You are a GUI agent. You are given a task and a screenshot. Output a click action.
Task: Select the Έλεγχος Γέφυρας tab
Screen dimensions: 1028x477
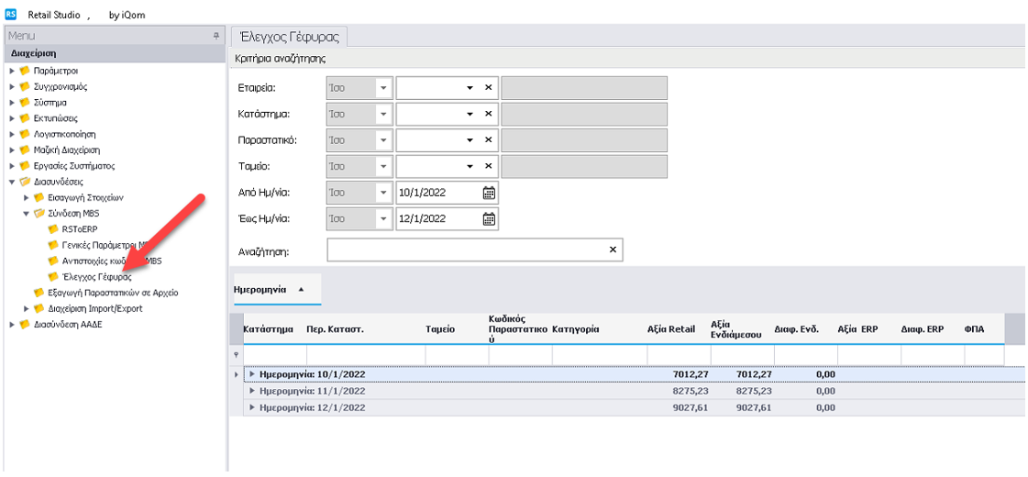coord(289,37)
